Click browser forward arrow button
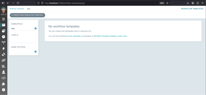The image size is (206, 95). point(13,3)
